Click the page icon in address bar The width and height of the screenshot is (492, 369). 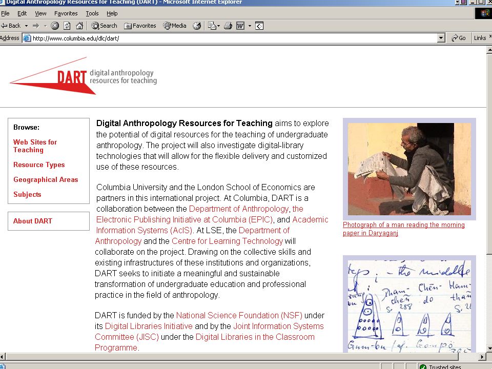point(27,38)
